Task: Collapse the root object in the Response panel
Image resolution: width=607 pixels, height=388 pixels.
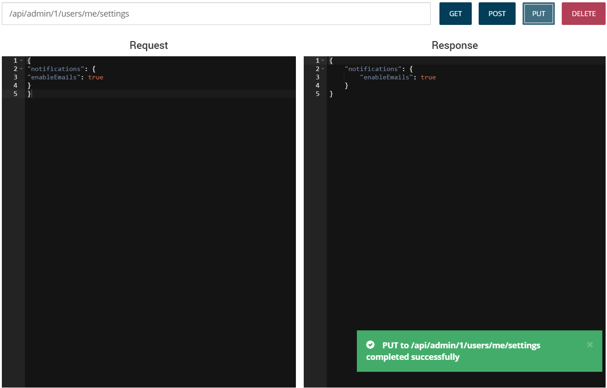Action: [323, 60]
